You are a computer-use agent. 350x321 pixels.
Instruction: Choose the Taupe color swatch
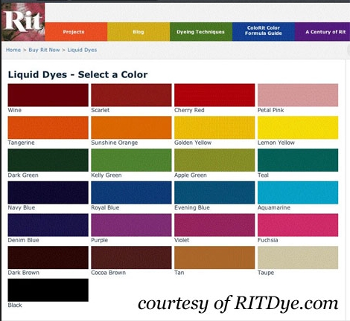pos(298,257)
